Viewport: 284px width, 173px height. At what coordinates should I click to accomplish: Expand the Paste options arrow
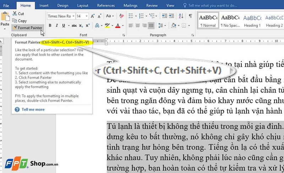click(x=5, y=29)
